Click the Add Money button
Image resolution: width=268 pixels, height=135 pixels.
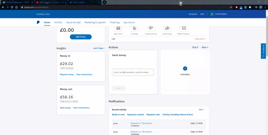[x=81, y=37]
